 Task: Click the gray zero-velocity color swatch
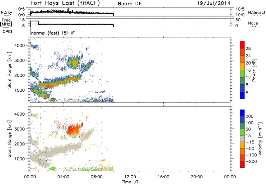click(242, 138)
